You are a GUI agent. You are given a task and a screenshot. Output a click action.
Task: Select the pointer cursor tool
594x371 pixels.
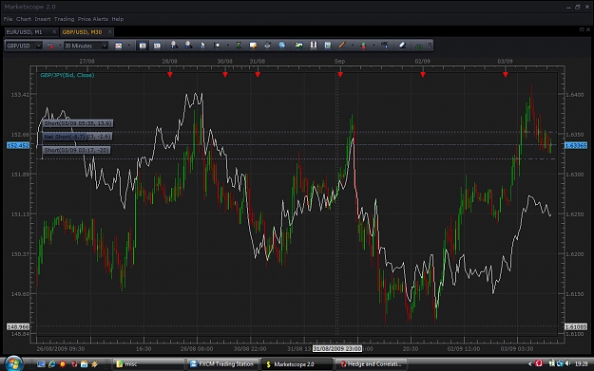pyautogui.click(x=202, y=46)
